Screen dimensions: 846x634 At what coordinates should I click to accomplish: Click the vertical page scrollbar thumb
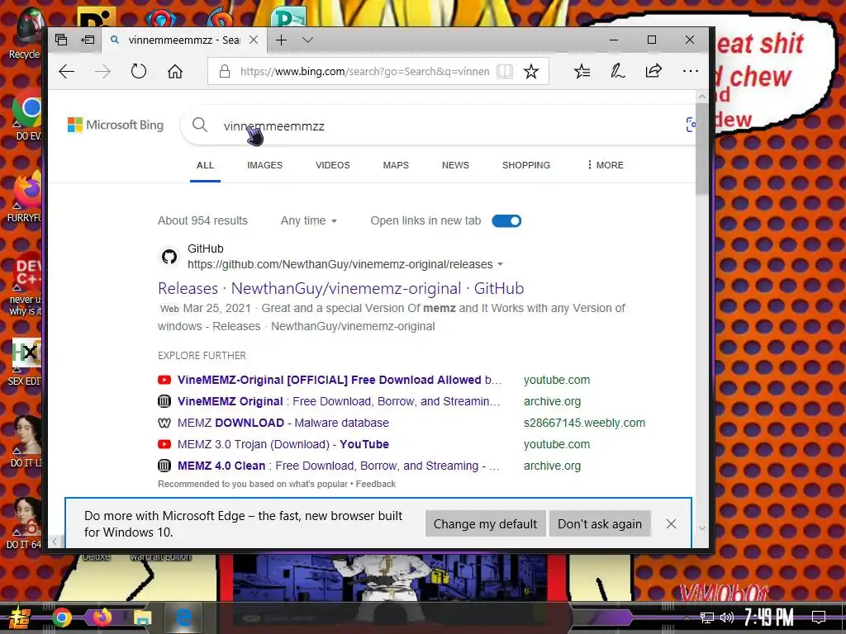702,150
